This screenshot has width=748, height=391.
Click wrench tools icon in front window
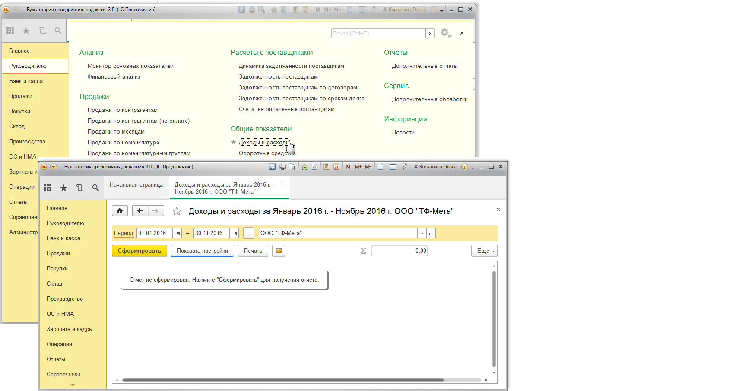click(405, 167)
